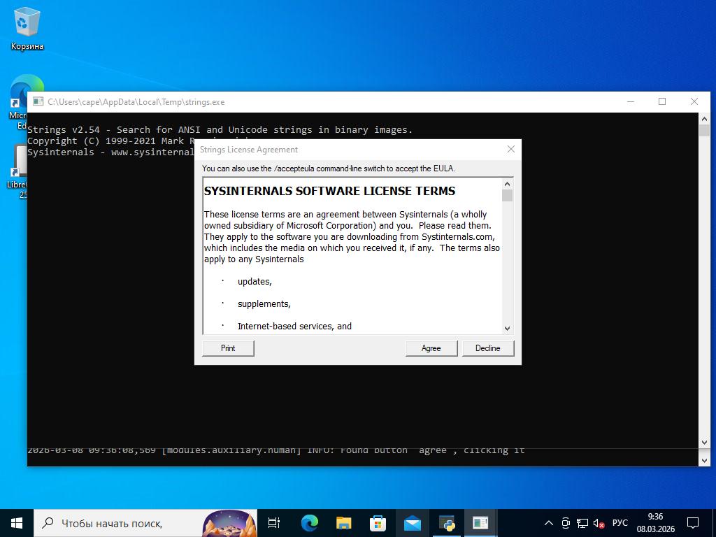The width and height of the screenshot is (716, 537).
Task: Switch the РУС input language indicator
Action: (620, 523)
